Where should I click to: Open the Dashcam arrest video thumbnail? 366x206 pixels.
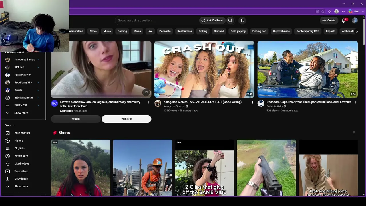308,70
